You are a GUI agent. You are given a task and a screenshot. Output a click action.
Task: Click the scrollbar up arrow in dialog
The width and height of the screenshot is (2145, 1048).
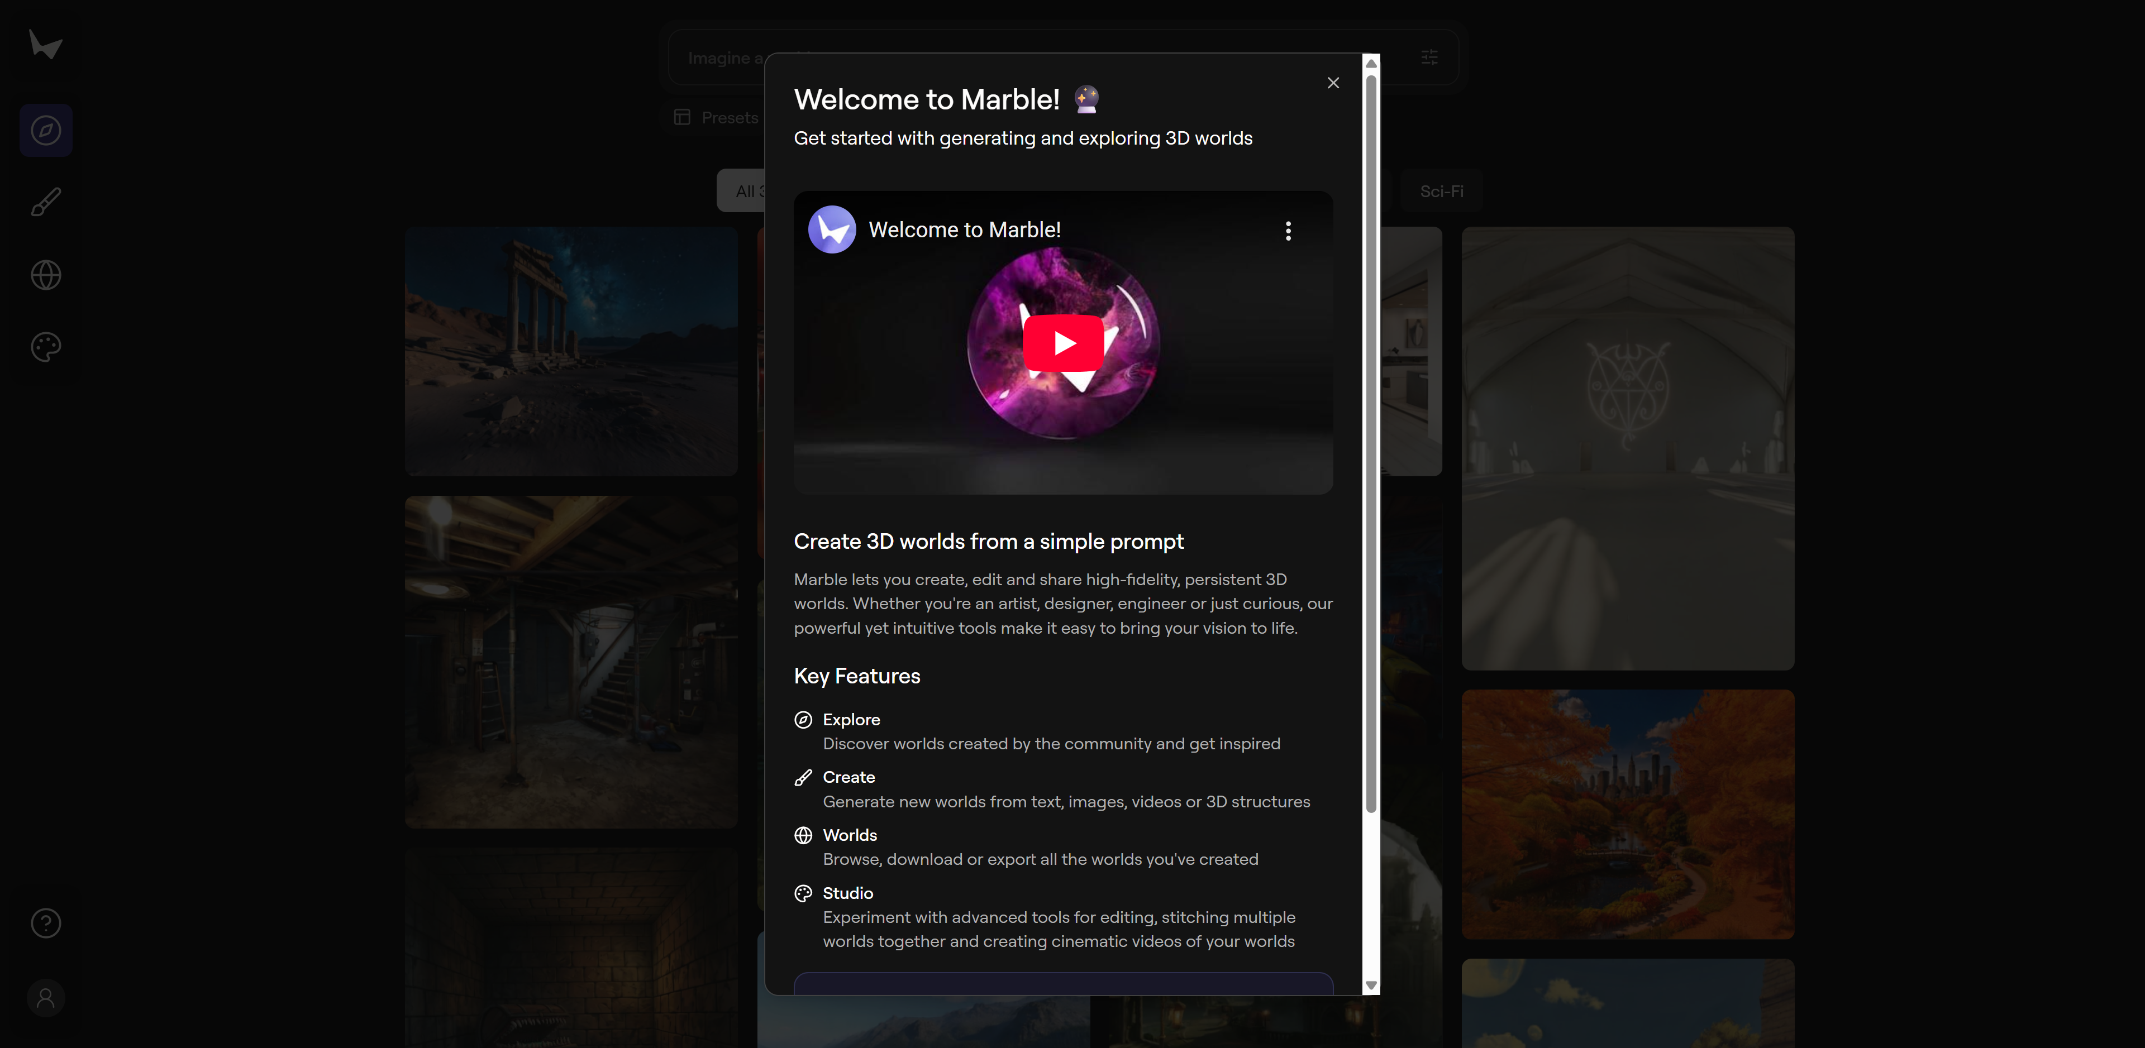(x=1371, y=64)
